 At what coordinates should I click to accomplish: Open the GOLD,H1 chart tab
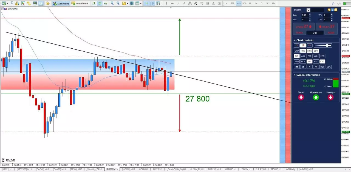pyautogui.click(x=144, y=169)
